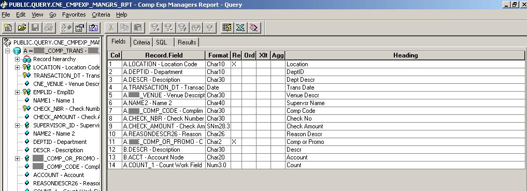This screenshot has height=191, width=527.
Task: Click the Reason Descr heading cell
Action: tap(405, 134)
